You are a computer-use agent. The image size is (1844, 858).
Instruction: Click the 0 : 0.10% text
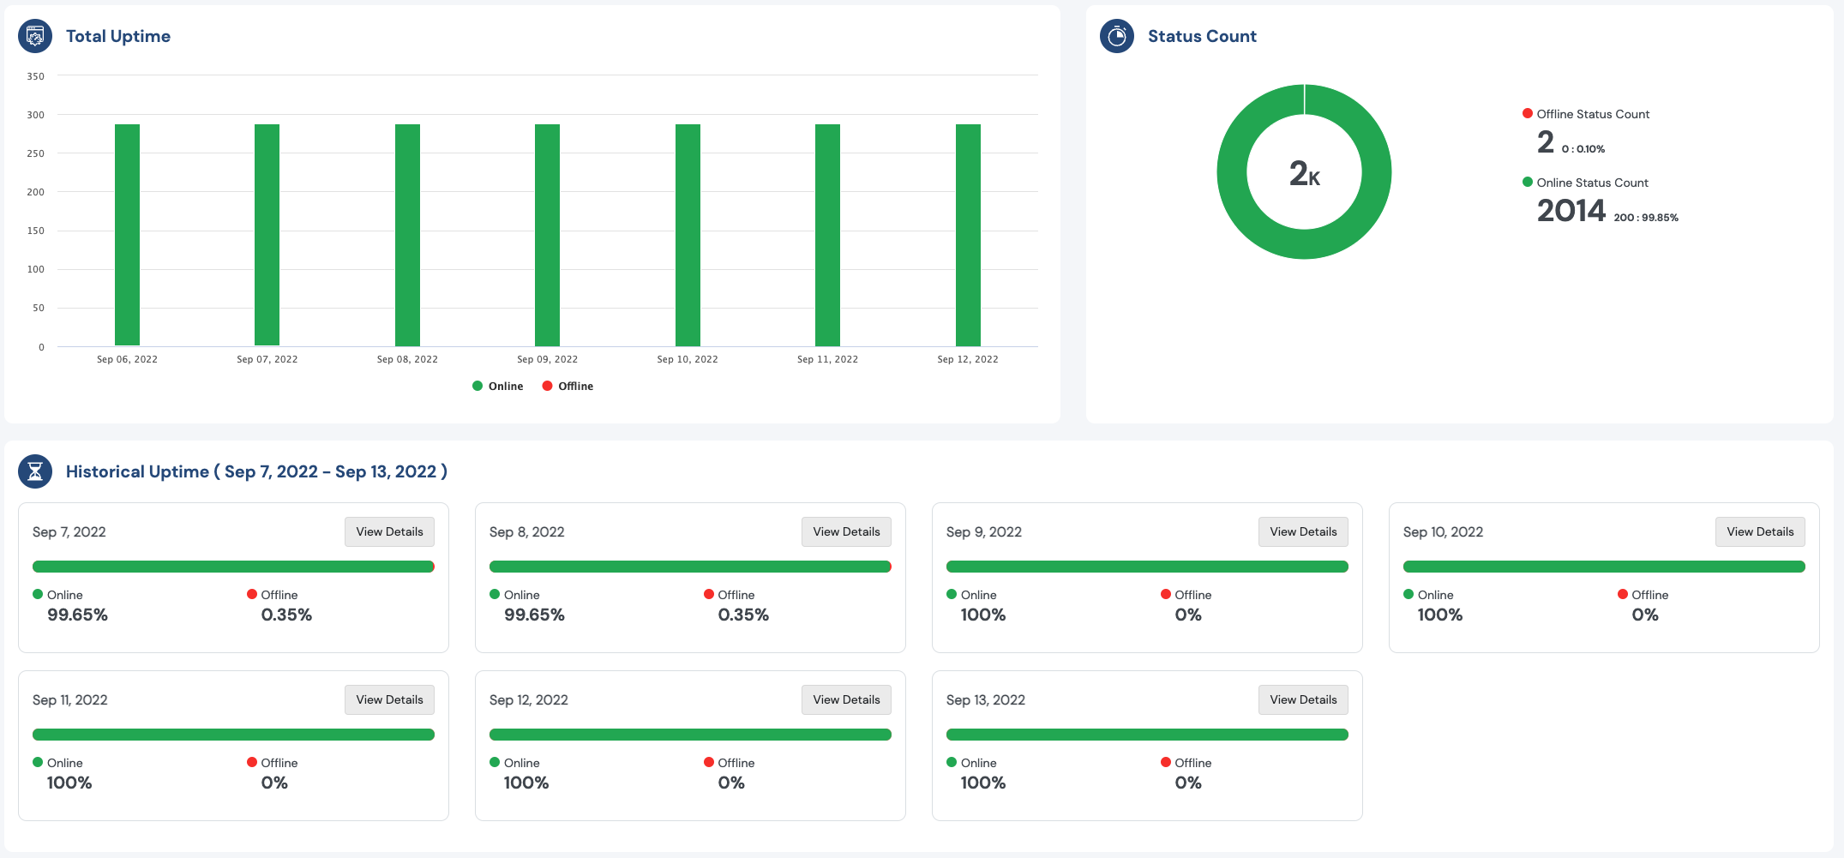(1583, 149)
